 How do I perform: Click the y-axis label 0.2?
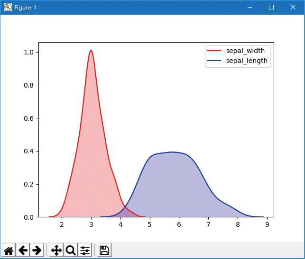tap(28, 184)
